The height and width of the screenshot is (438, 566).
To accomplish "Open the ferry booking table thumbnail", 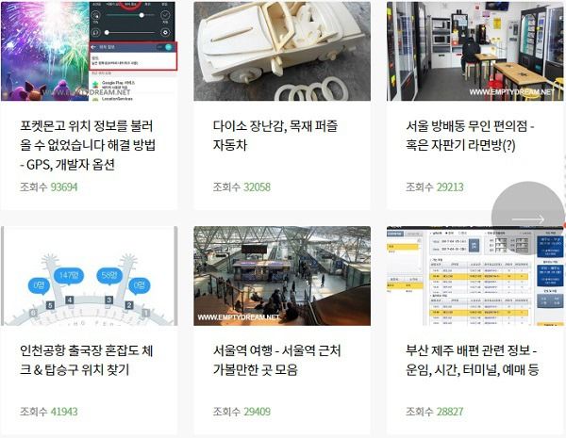I will (x=475, y=276).
